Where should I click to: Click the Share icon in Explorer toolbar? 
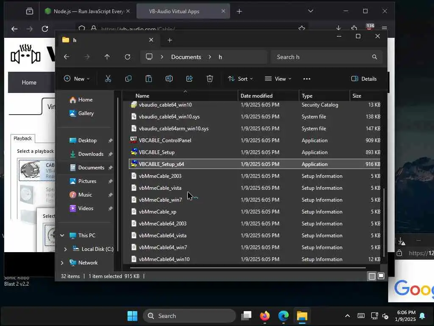pos(189,79)
